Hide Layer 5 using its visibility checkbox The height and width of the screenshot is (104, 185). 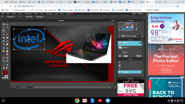(140, 42)
